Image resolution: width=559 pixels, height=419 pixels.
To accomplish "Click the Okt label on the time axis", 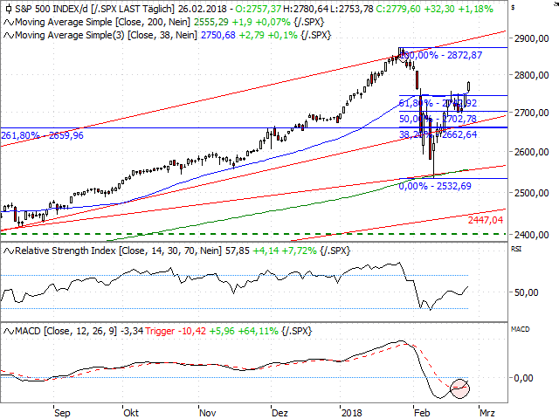I will tap(131, 413).
